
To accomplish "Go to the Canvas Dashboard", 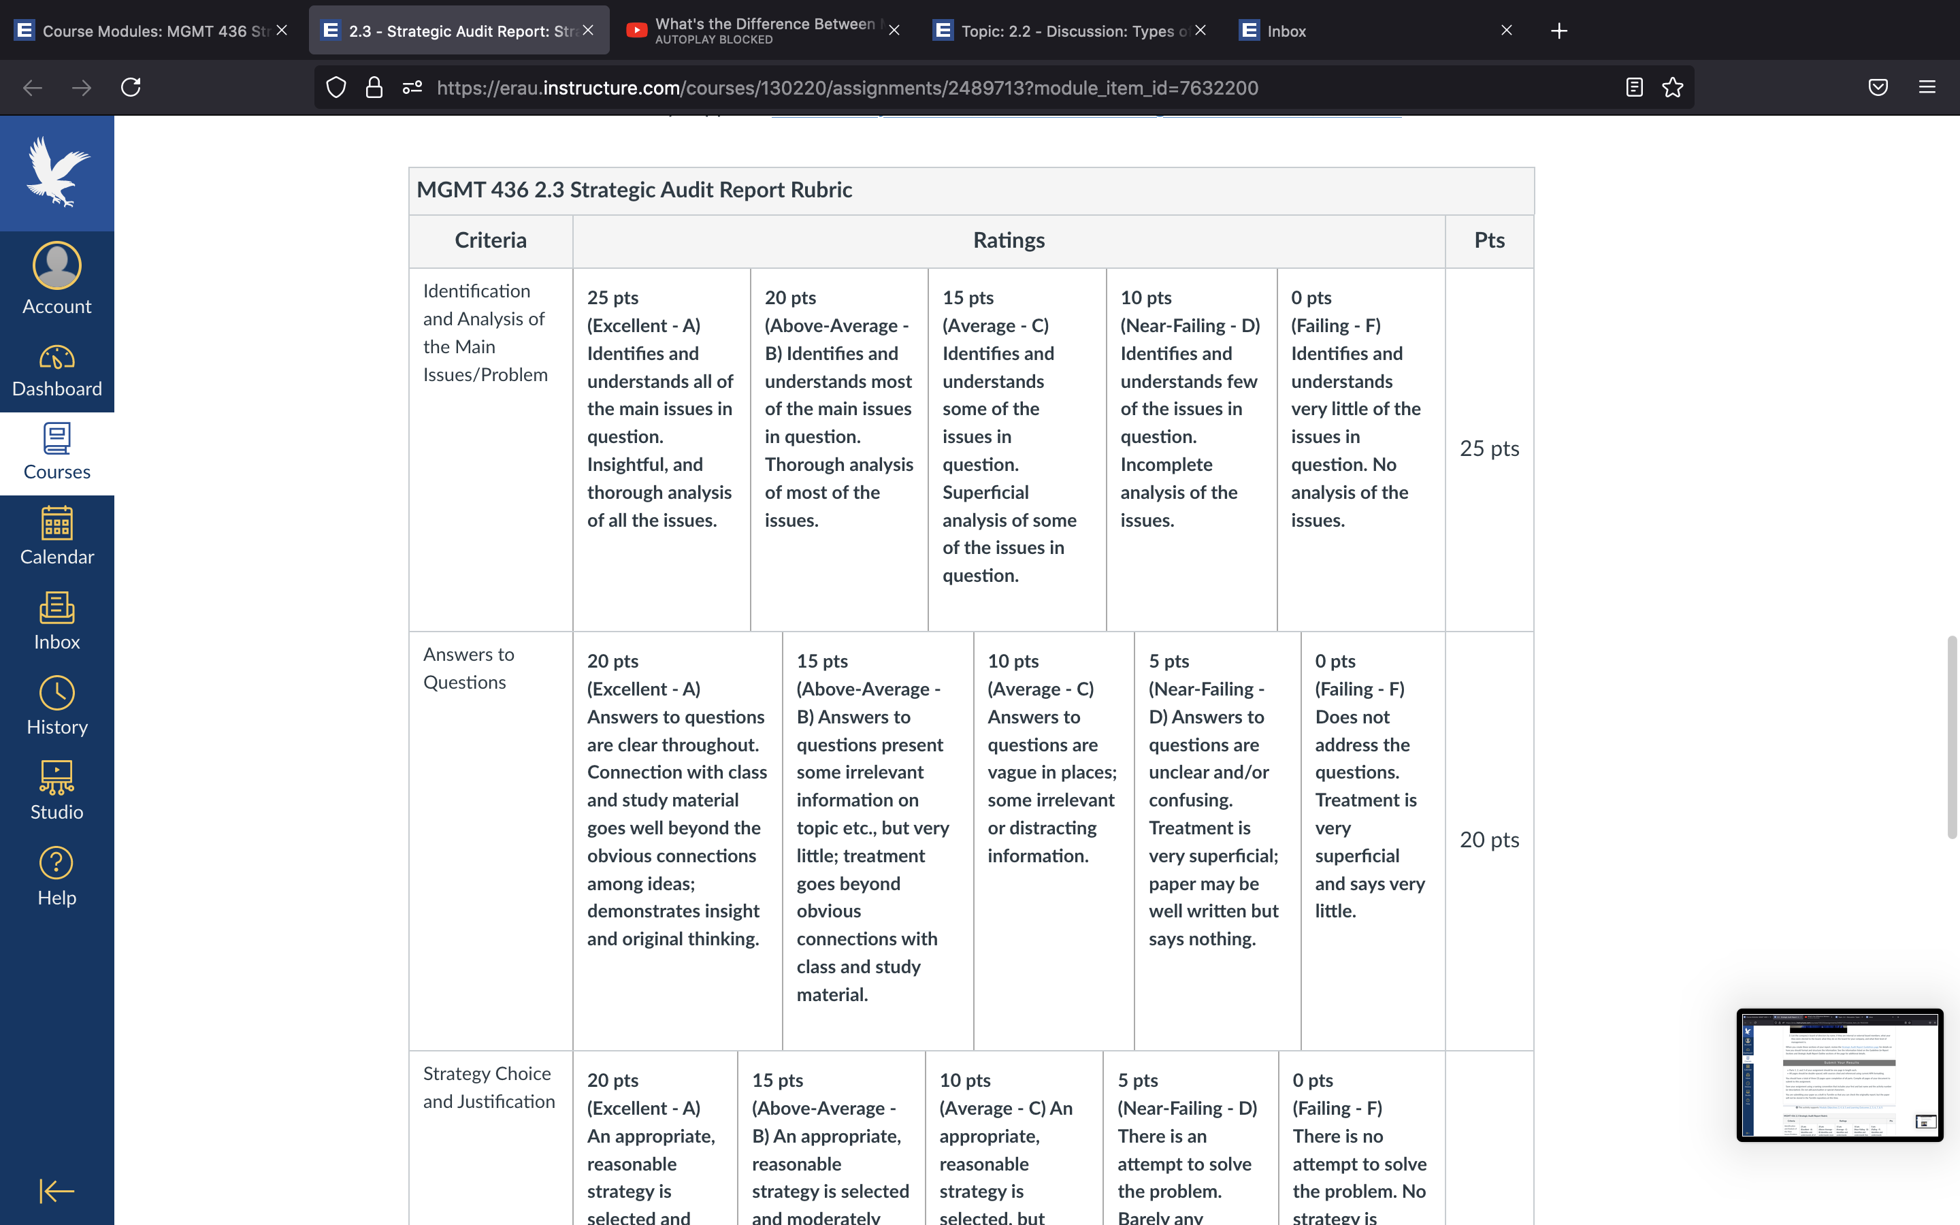I will pyautogui.click(x=56, y=371).
